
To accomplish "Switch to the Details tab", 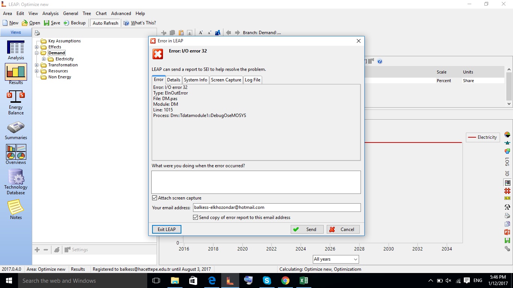I will tap(174, 80).
